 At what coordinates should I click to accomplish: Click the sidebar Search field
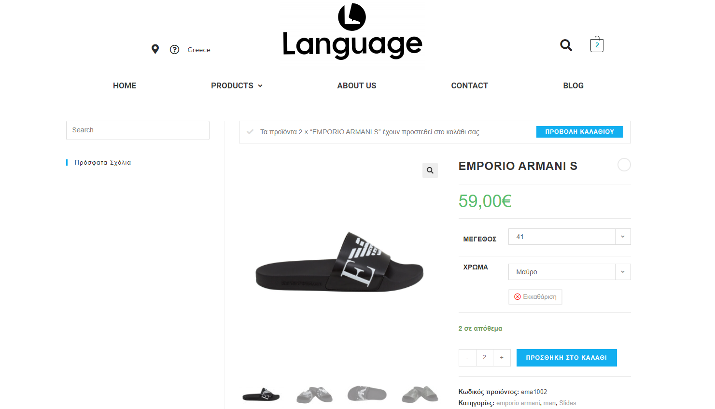(x=138, y=130)
